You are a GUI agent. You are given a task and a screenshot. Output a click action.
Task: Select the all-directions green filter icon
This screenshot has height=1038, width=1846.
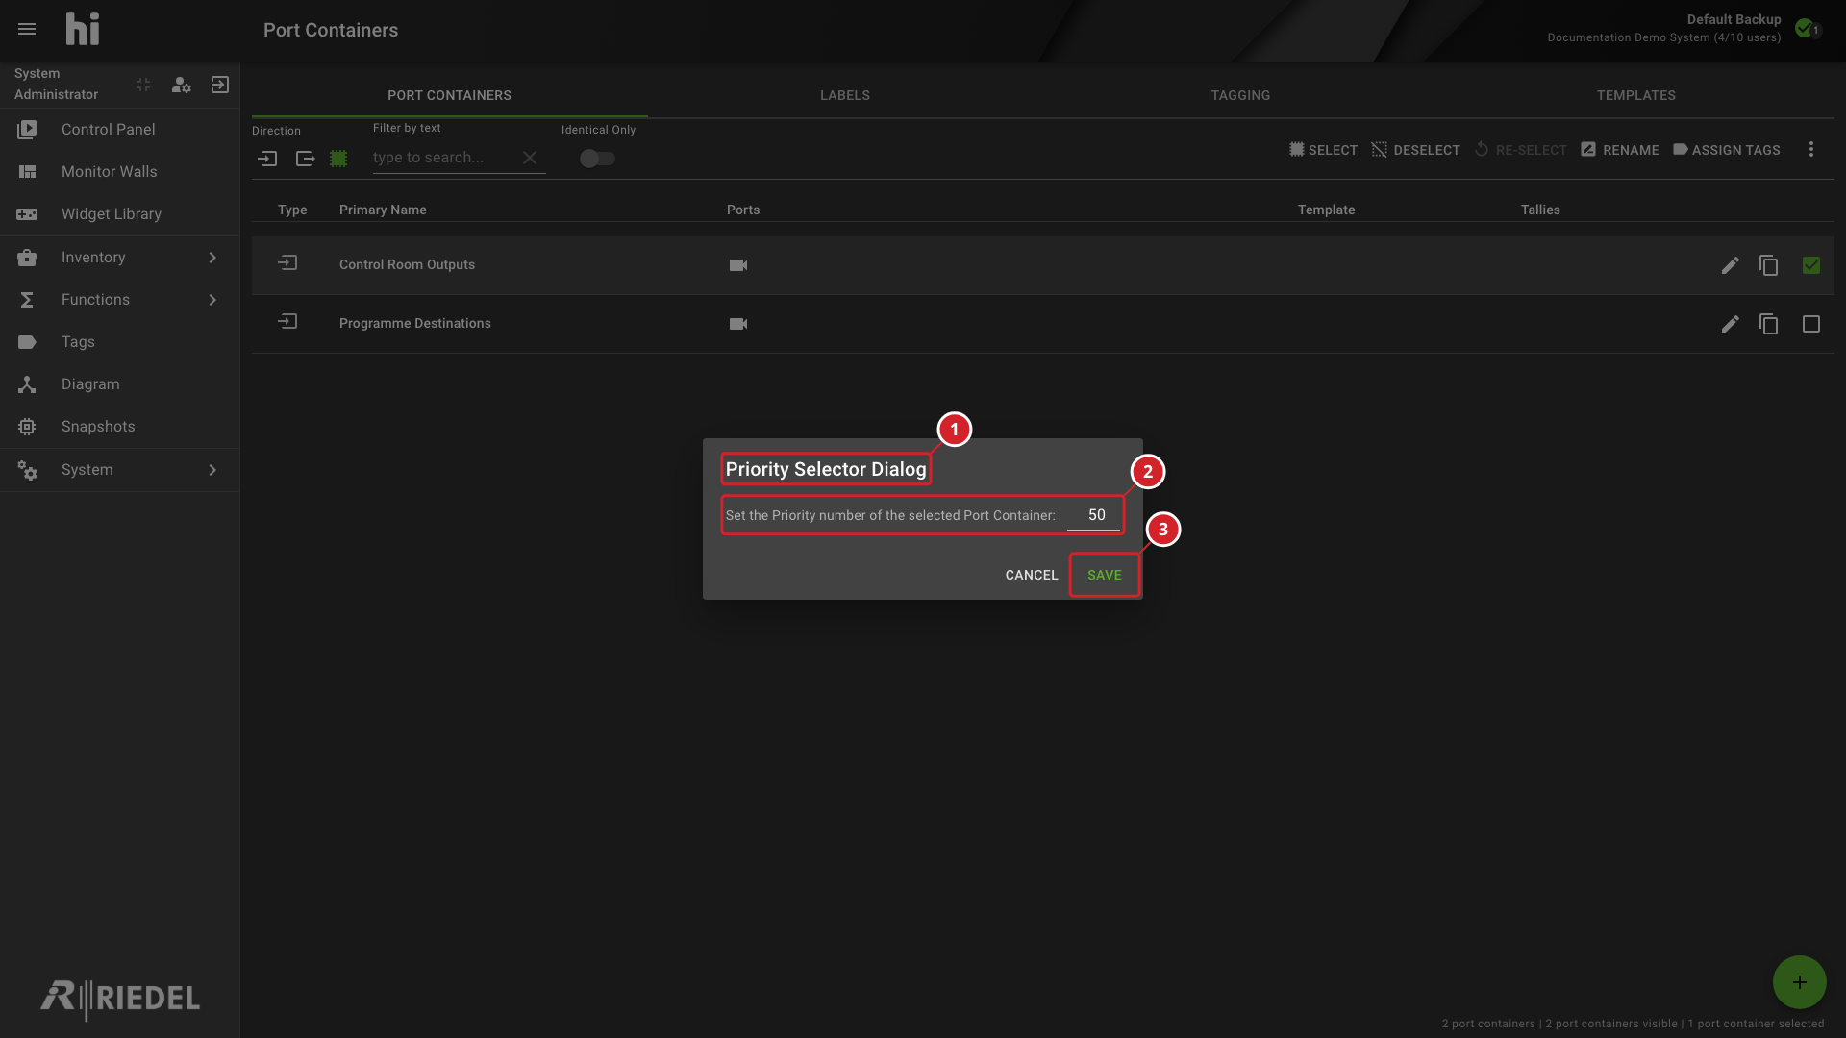(x=338, y=159)
